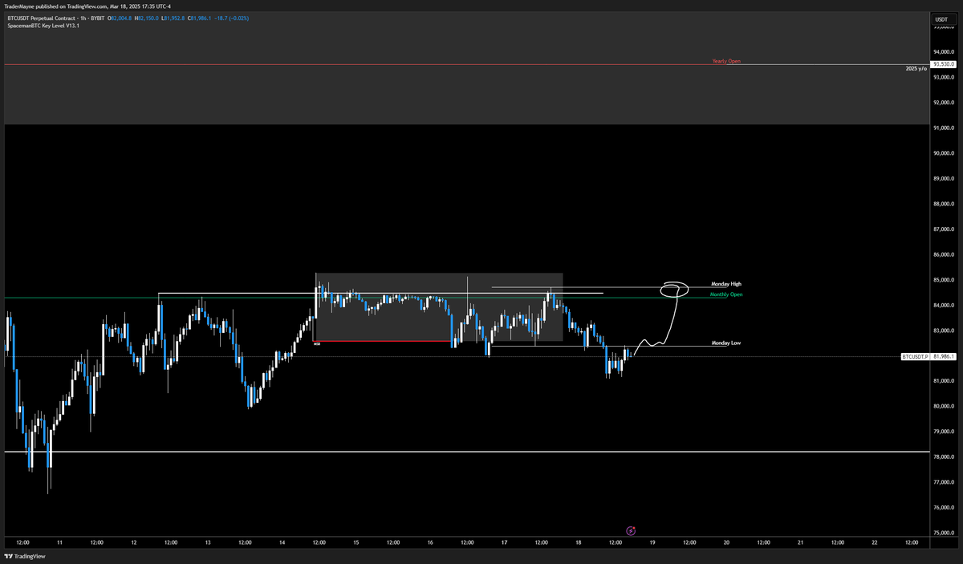Click the 75,000.0 price scale label
This screenshot has height=564, width=963.
click(x=943, y=533)
